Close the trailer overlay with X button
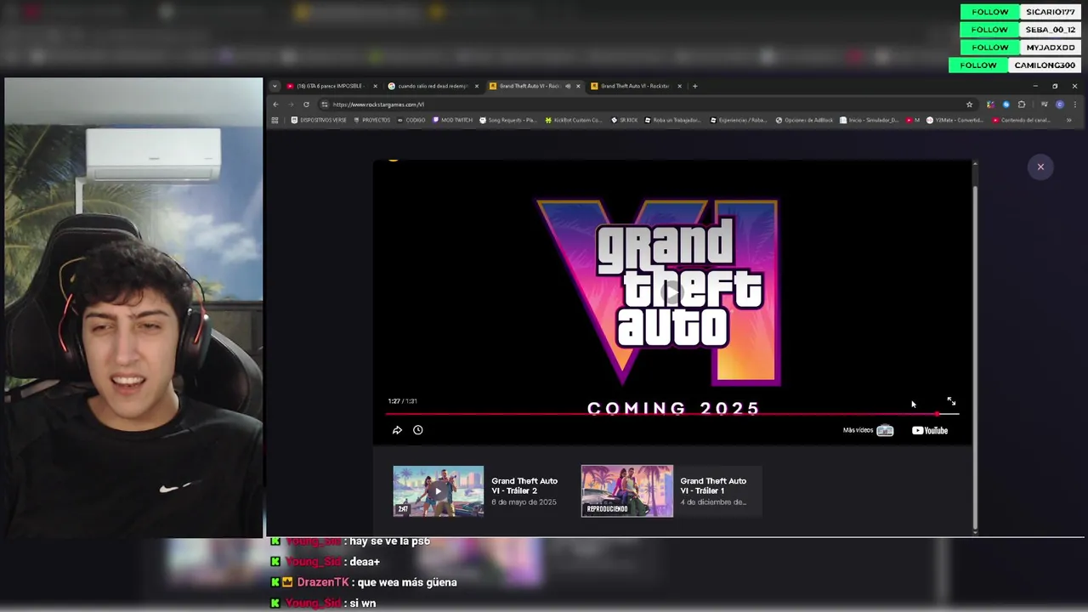1088x612 pixels. pos(1040,167)
